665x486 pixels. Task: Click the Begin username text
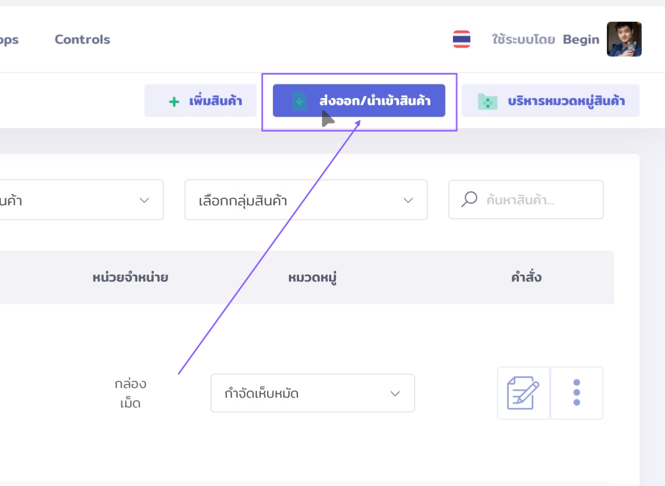pyautogui.click(x=581, y=39)
